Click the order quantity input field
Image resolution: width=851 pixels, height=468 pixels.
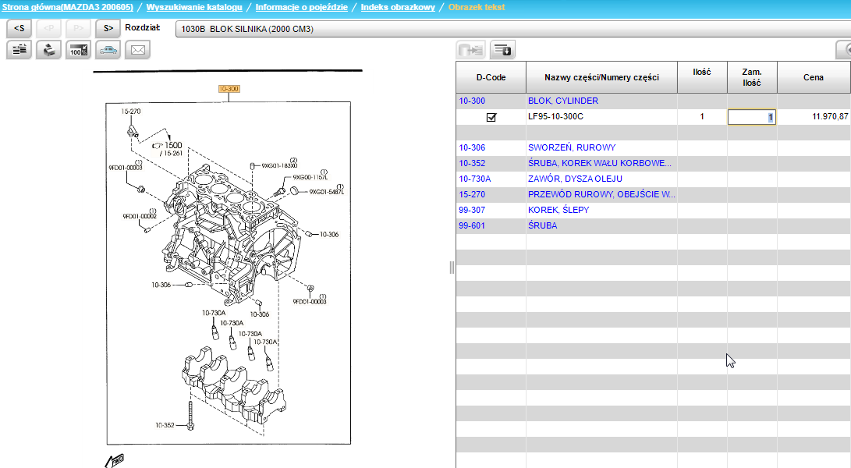751,117
